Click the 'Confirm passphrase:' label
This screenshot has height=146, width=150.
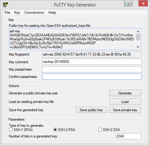point(23,77)
